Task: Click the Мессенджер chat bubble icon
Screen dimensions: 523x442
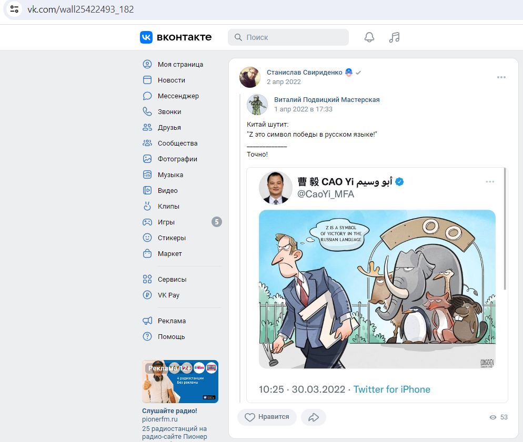Action: pos(147,96)
